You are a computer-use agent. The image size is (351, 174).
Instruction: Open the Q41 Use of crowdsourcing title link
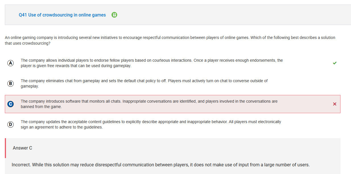point(62,15)
